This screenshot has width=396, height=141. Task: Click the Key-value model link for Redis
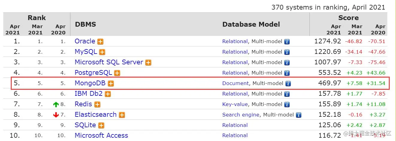coord(235,104)
